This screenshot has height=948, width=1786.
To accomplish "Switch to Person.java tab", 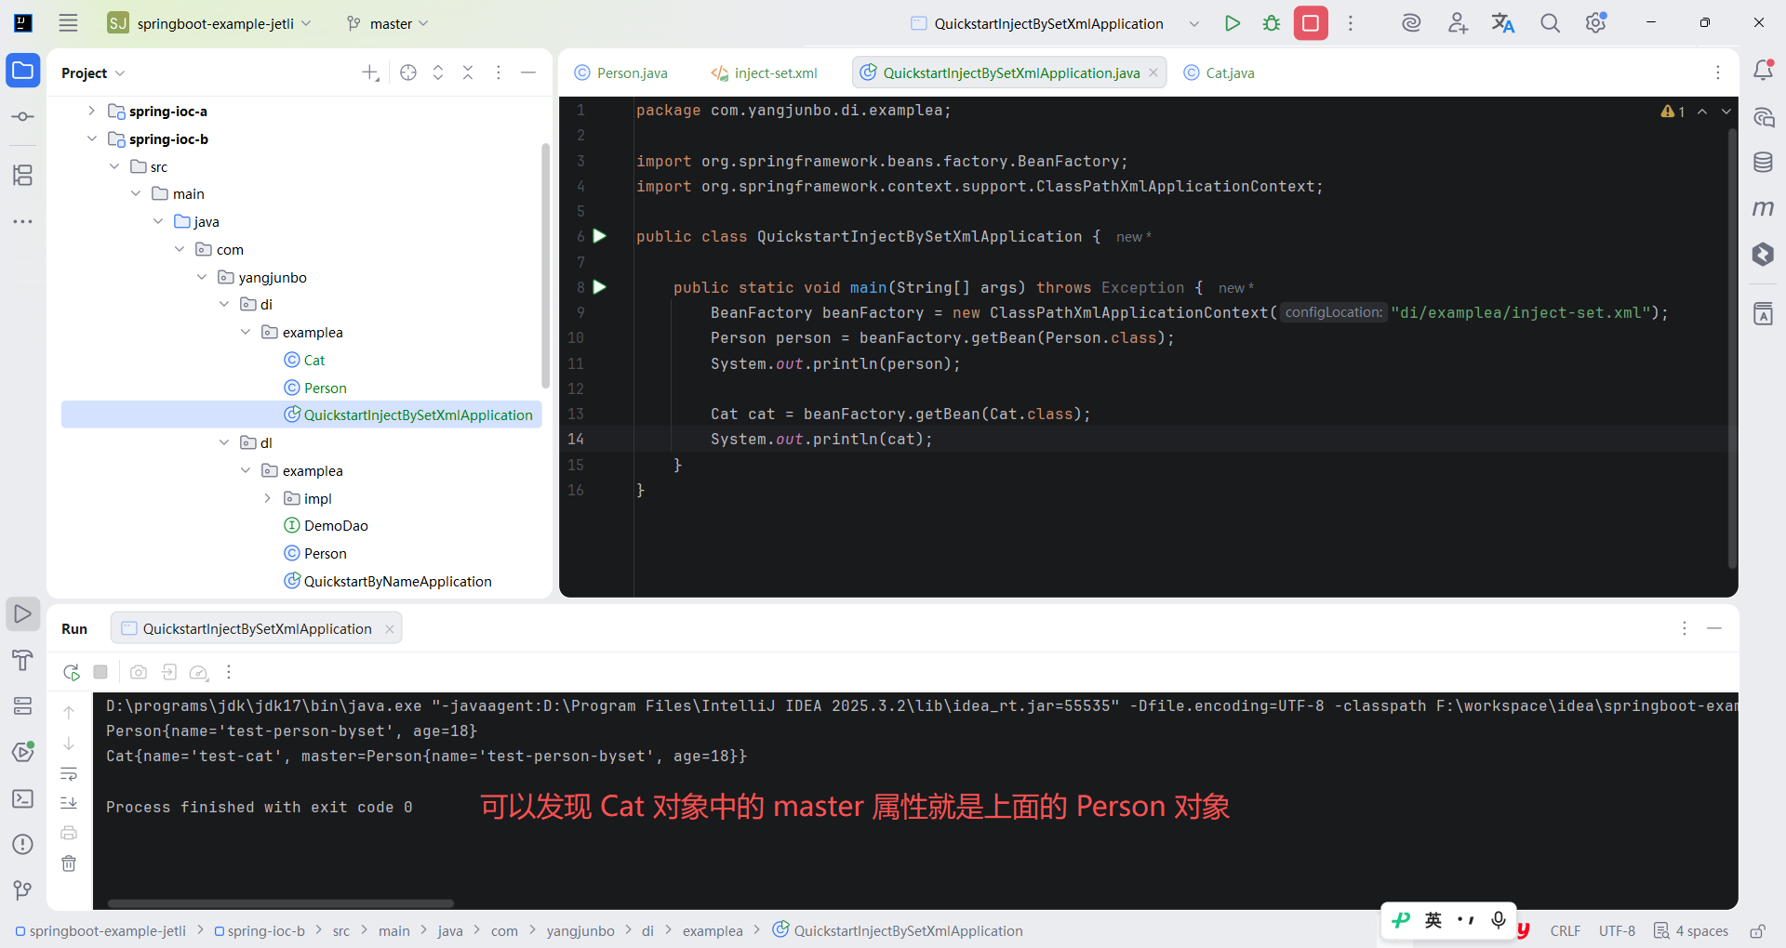I will point(621,72).
